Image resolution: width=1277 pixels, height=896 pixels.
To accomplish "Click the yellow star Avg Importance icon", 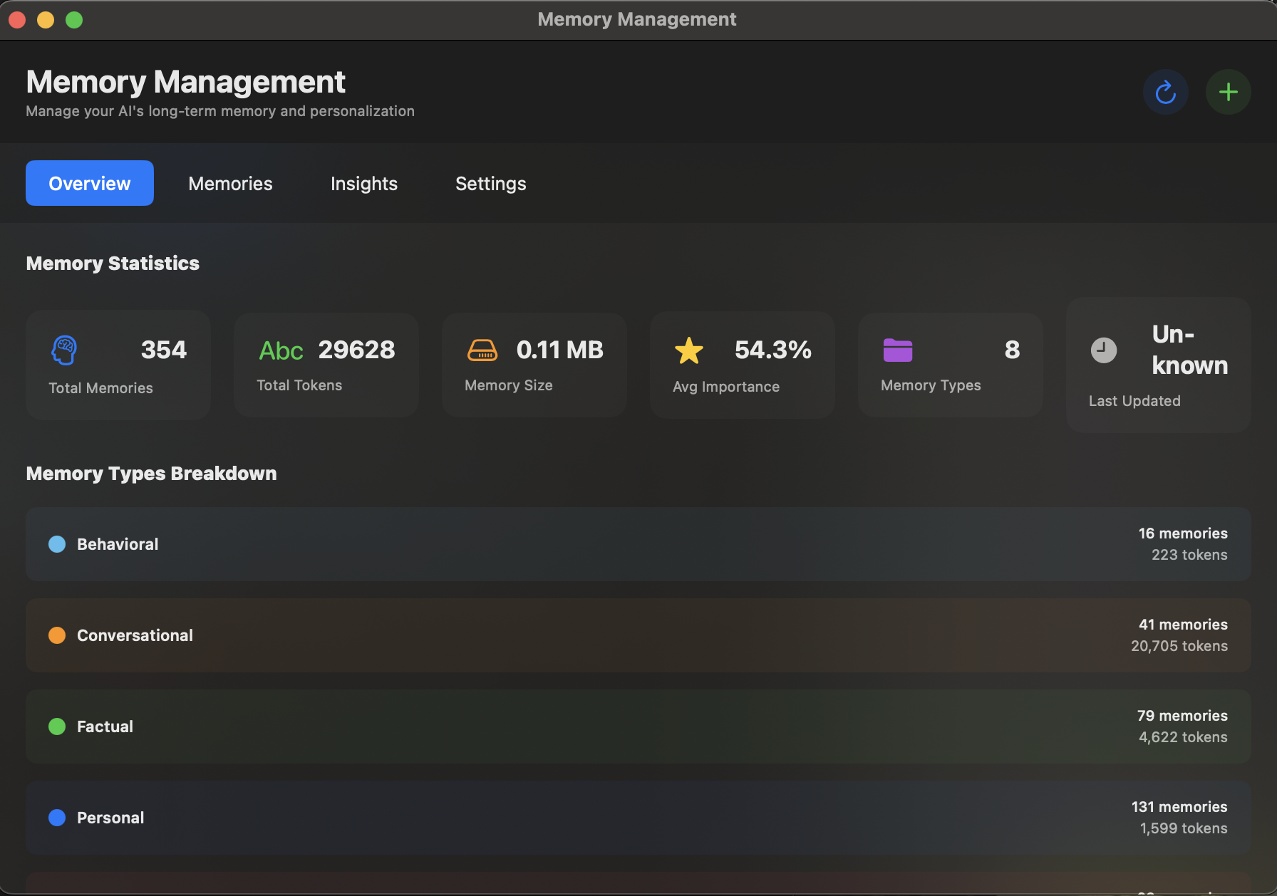I will tap(689, 350).
